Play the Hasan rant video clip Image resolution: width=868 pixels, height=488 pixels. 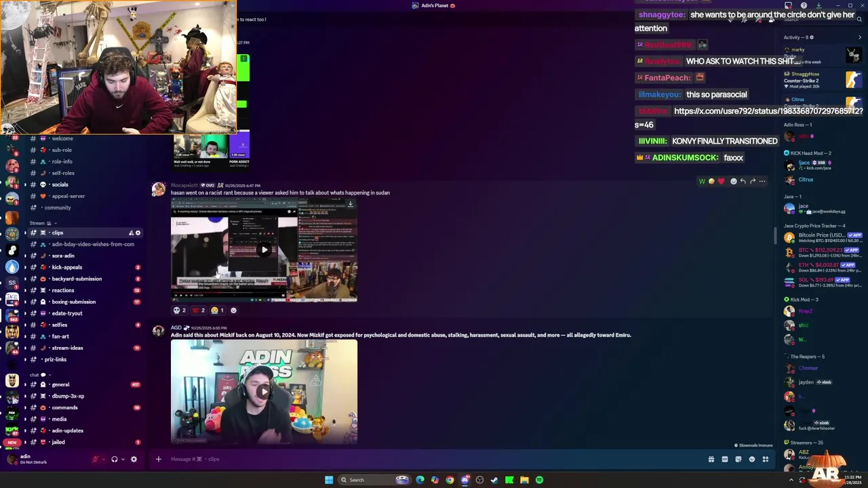point(264,250)
